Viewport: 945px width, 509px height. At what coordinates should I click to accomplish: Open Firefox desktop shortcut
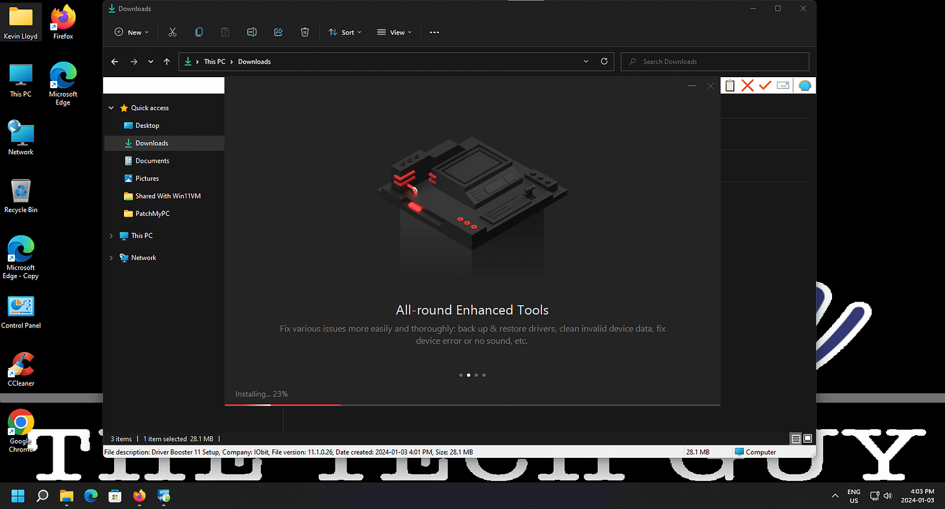point(63,23)
